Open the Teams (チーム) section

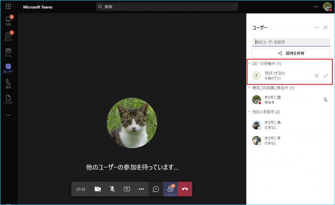8,52
